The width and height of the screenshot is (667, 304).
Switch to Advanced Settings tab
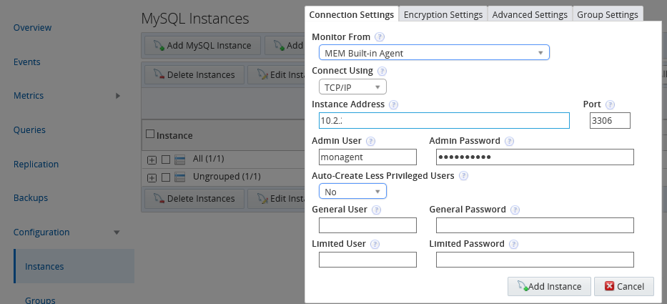point(530,14)
